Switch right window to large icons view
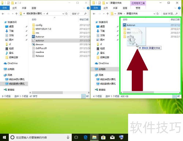Image resolution: width=183 pixels, height=141 pixels. 179,96
